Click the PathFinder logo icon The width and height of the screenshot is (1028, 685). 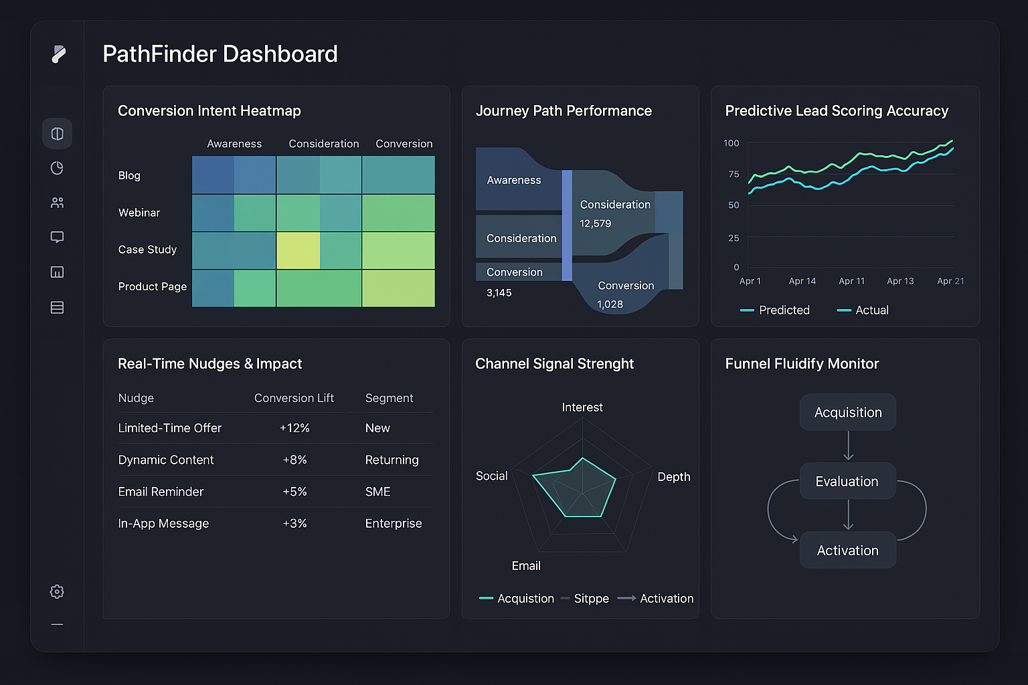point(58,54)
